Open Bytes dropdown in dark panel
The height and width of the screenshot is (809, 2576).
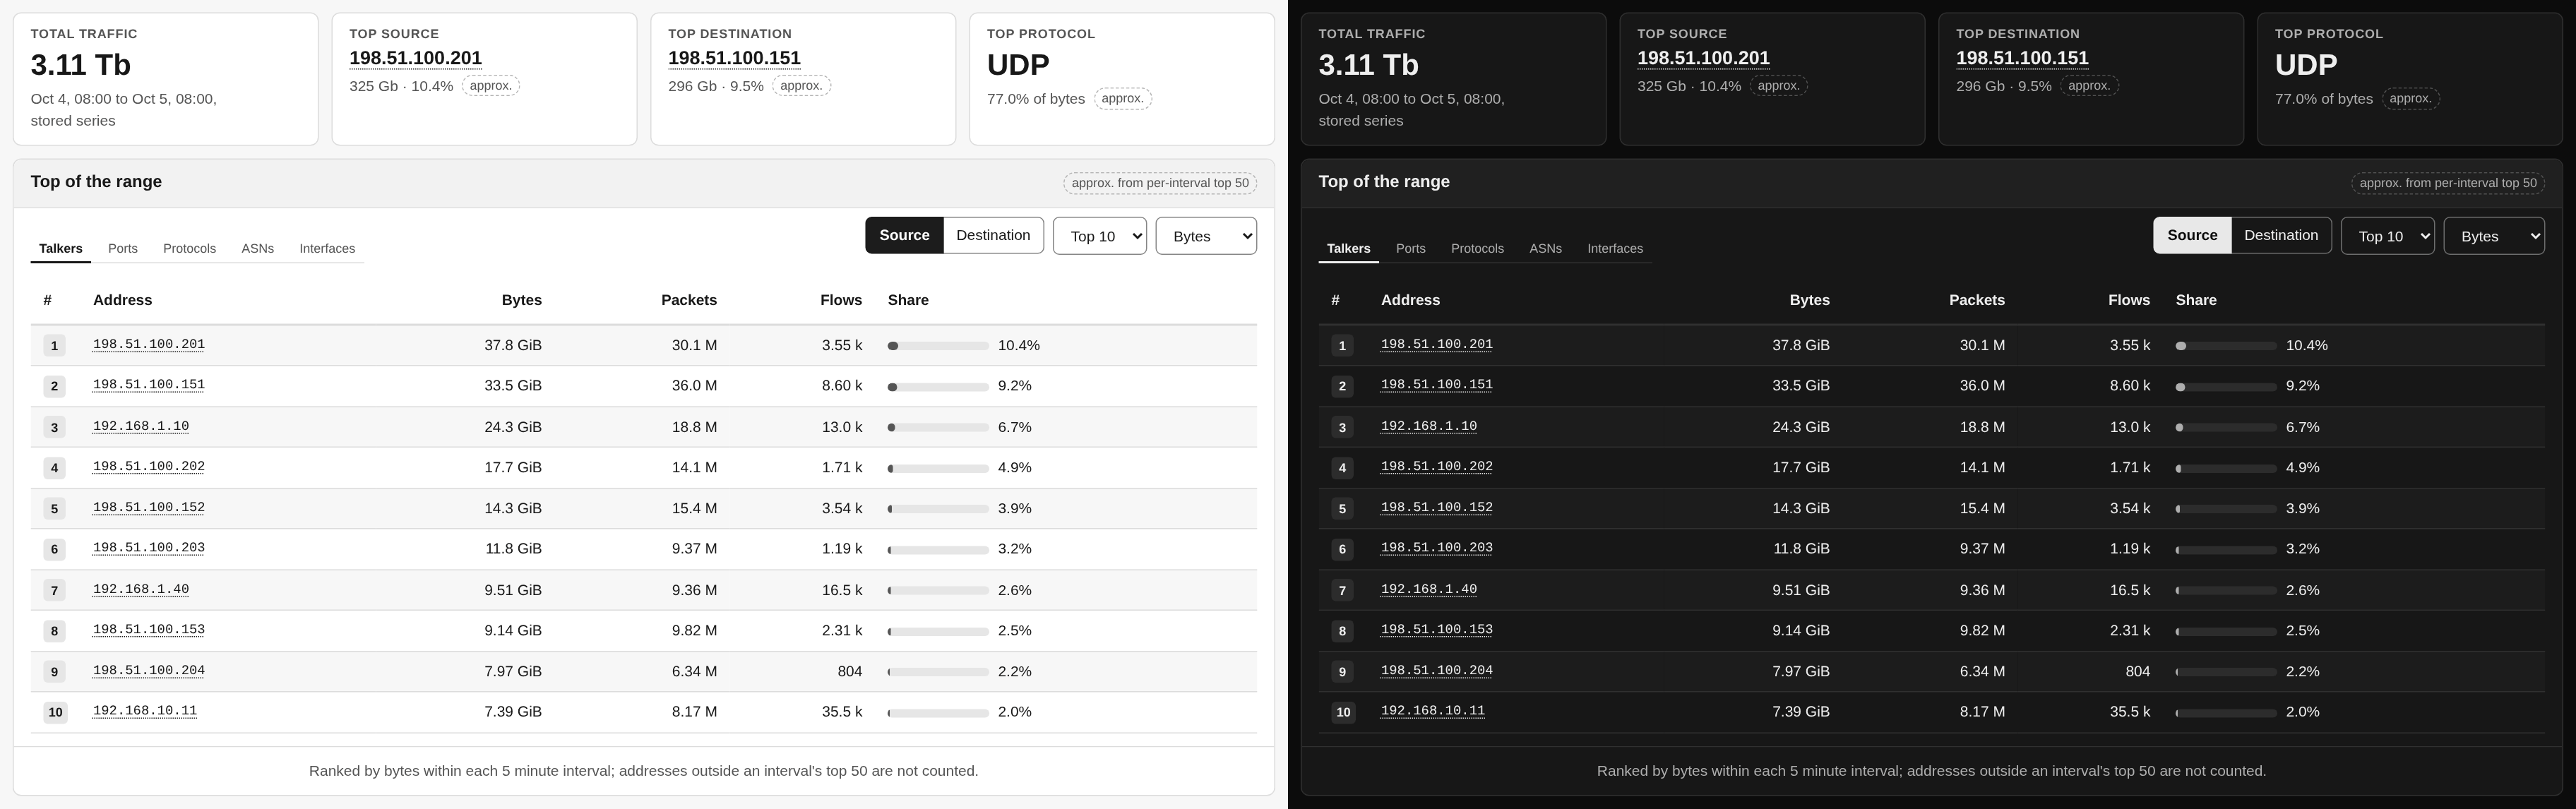[x=2494, y=236]
